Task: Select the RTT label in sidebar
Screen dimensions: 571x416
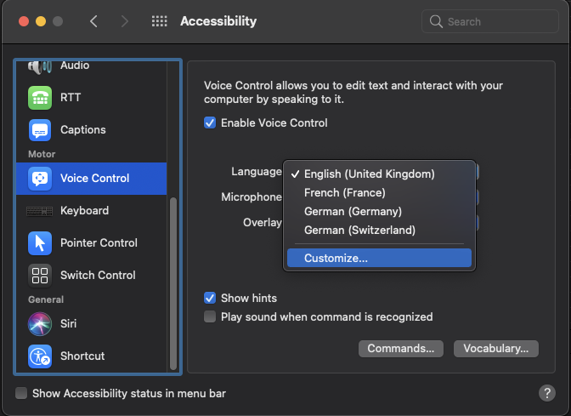Action: pyautogui.click(x=71, y=98)
